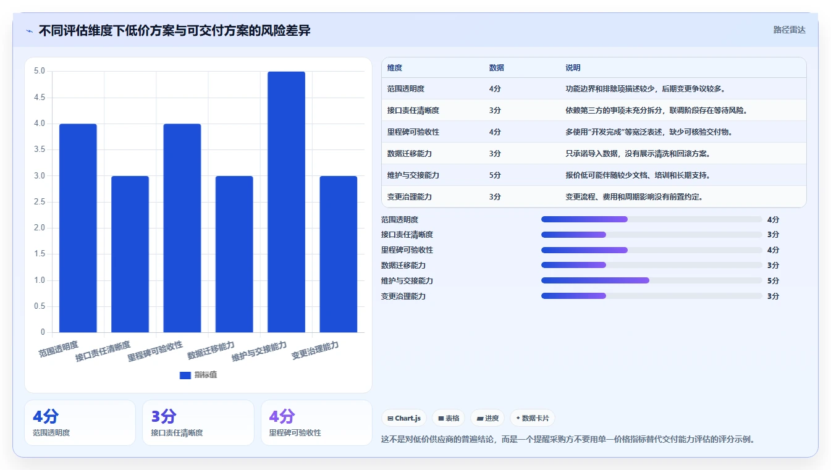Click the 表格 tag icon

[x=441, y=418]
